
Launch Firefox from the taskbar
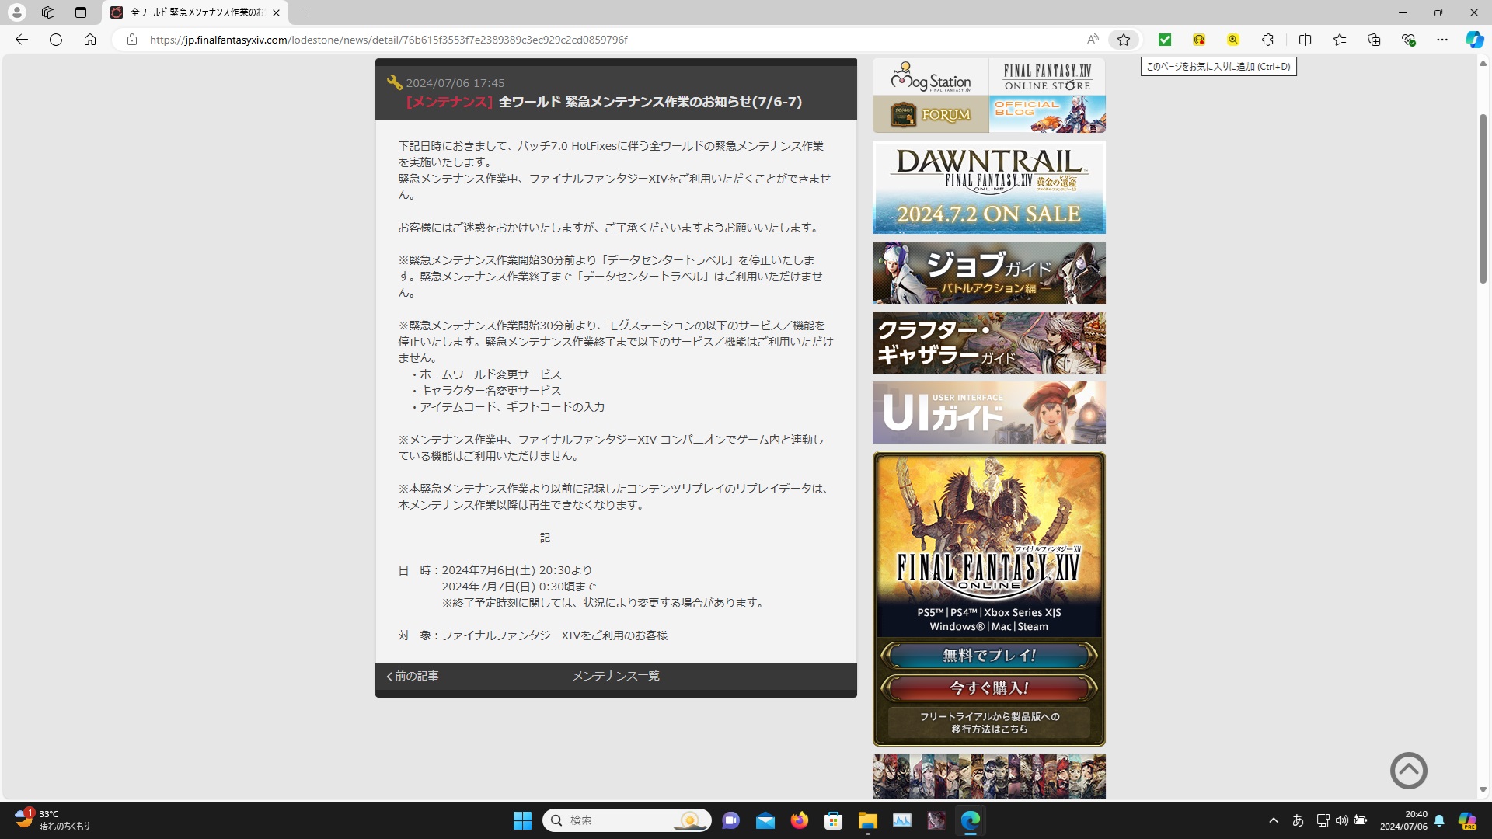coord(800,820)
